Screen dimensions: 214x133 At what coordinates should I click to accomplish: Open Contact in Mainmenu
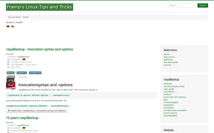coord(167,65)
